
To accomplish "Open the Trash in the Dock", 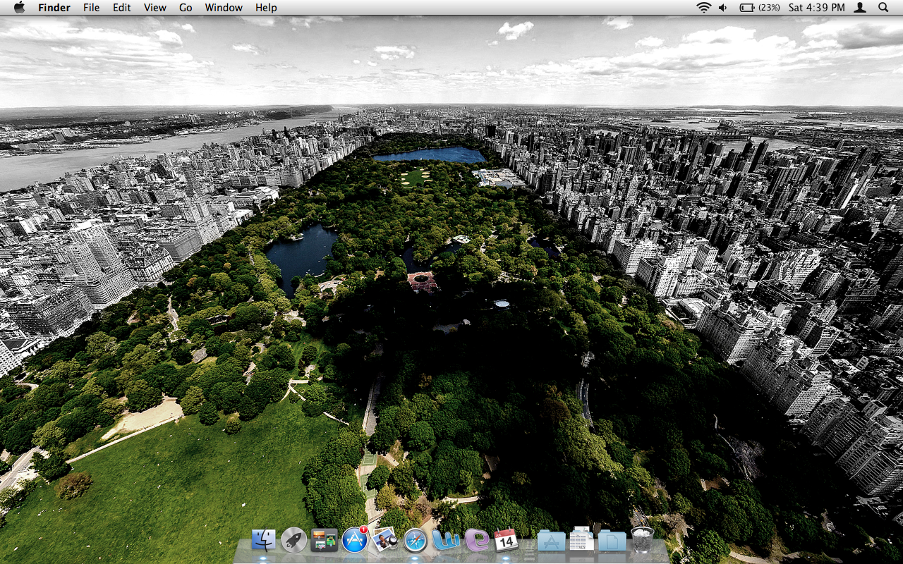I will point(642,539).
